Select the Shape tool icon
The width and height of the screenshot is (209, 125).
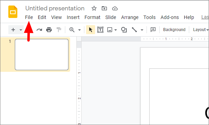[124, 30]
